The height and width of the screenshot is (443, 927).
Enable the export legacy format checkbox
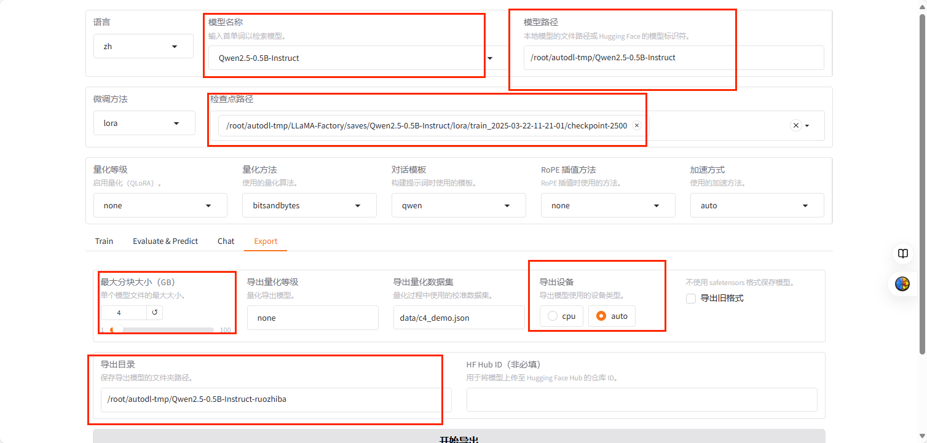click(x=691, y=299)
